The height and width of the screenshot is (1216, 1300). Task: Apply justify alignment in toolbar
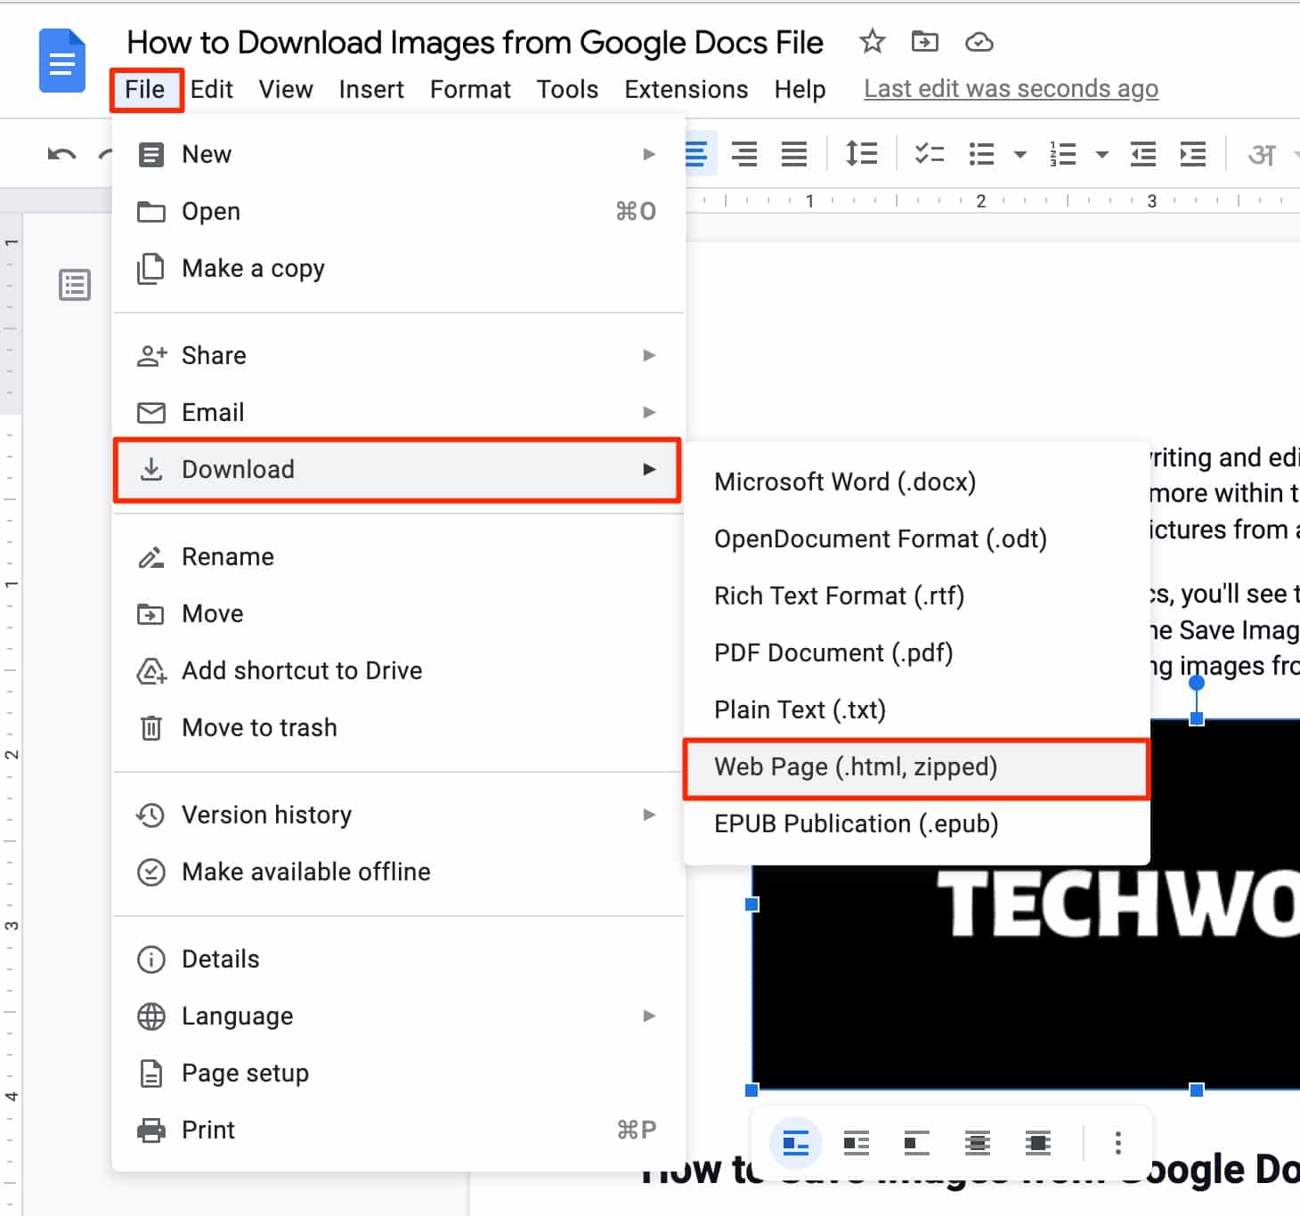pos(794,154)
